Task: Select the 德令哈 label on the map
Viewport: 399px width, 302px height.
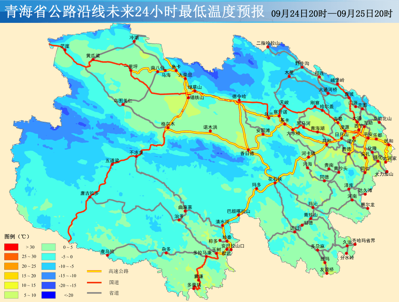Action: tap(239, 97)
